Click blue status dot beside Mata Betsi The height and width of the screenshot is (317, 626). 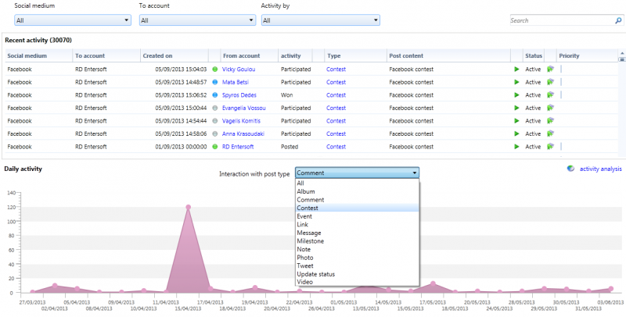[x=214, y=82]
